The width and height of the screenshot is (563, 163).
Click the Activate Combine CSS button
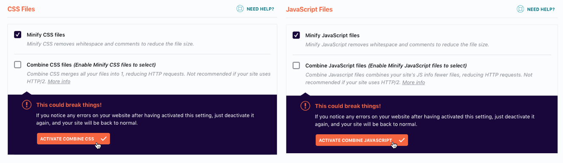(73, 138)
